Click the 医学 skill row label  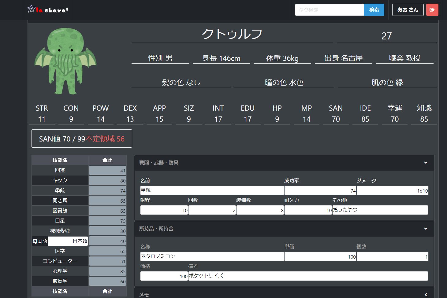(60, 251)
